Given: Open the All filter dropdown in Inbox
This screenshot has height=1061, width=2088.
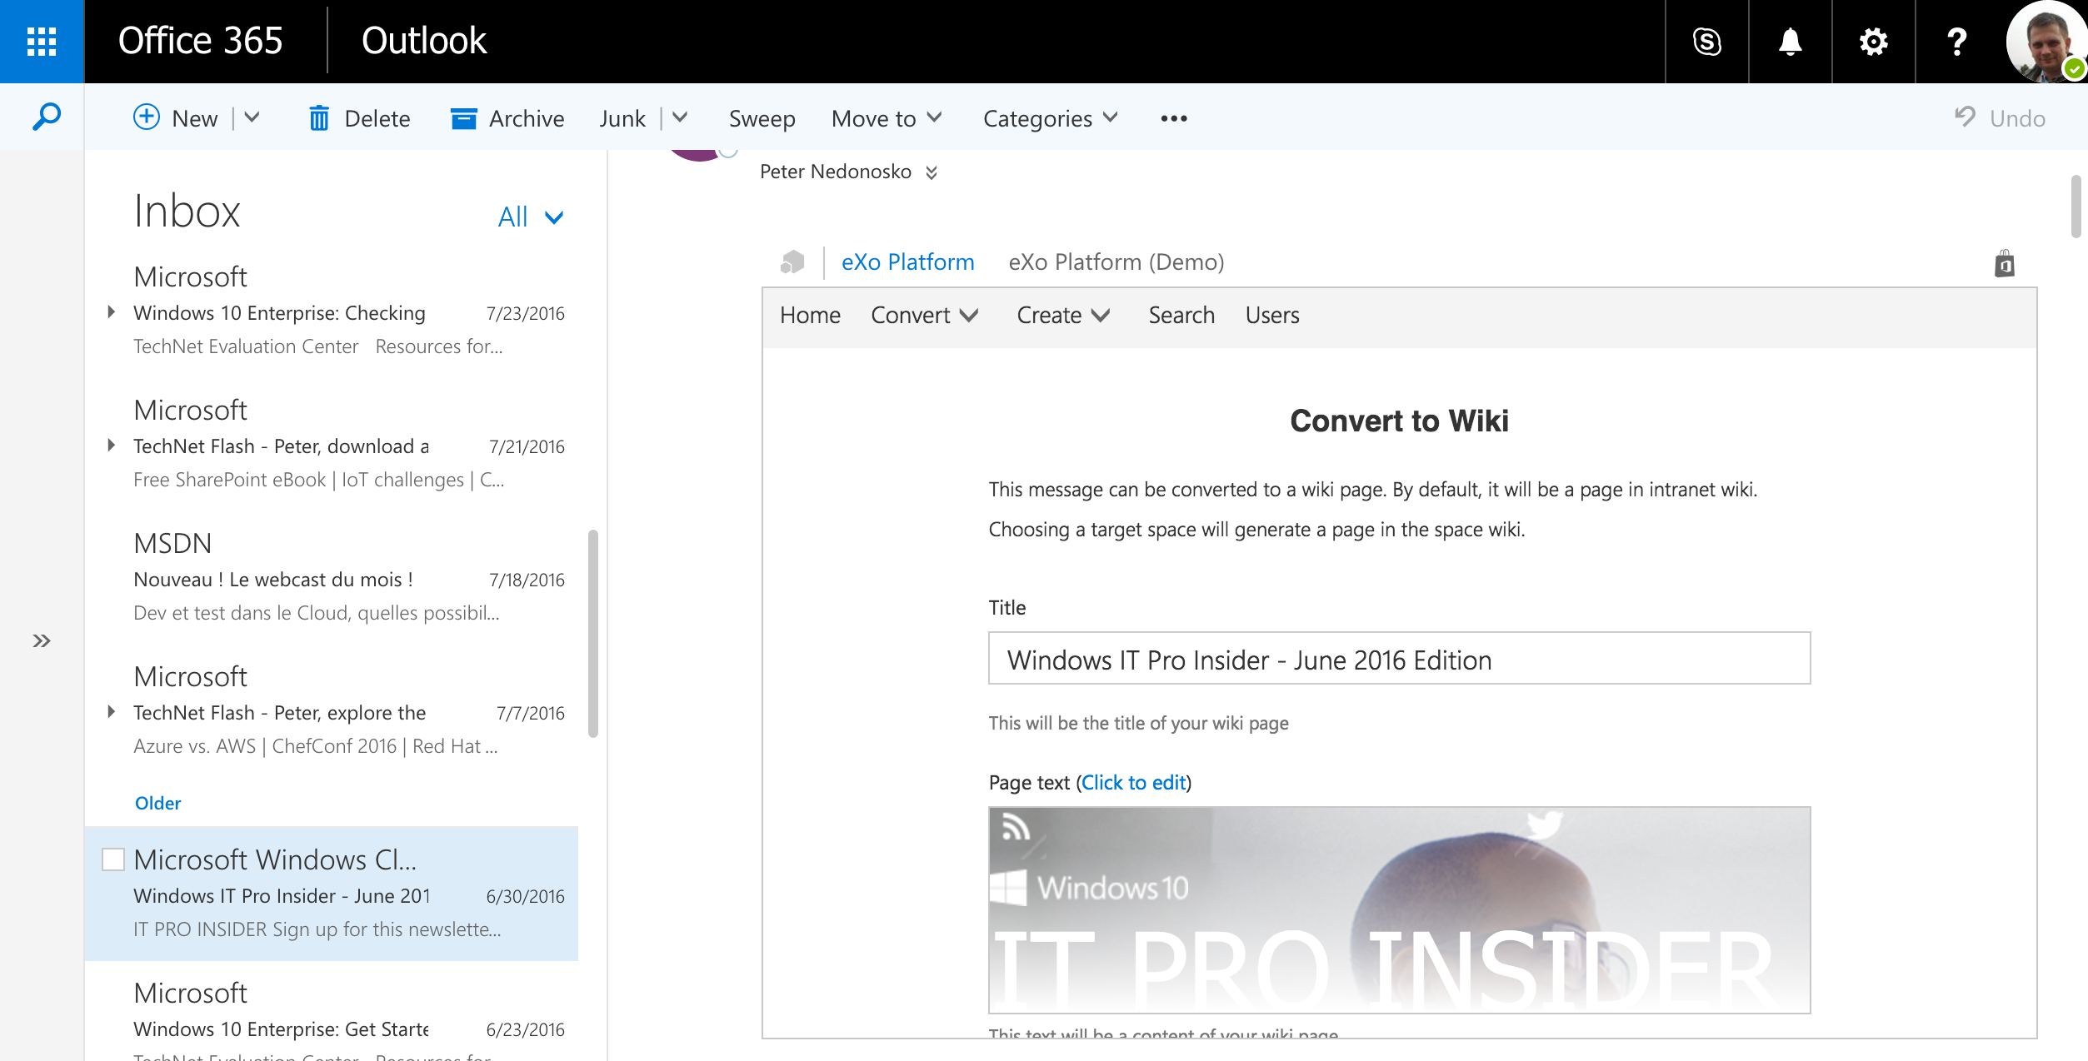Looking at the screenshot, I should tap(531, 217).
